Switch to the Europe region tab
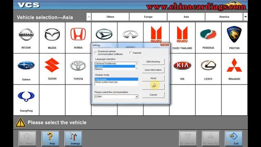261x147 pixels. 148,17
